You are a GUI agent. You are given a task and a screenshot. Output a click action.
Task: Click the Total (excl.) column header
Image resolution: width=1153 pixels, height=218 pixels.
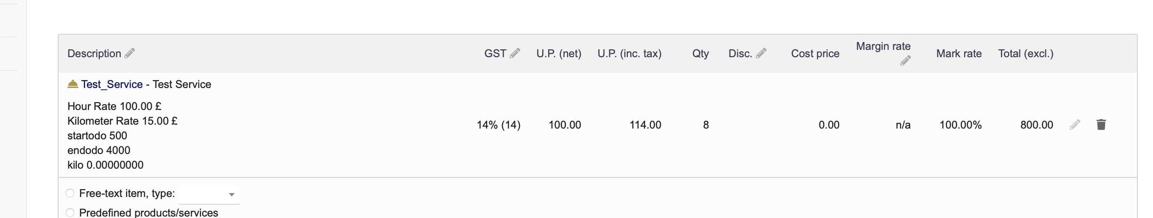[x=1026, y=53]
